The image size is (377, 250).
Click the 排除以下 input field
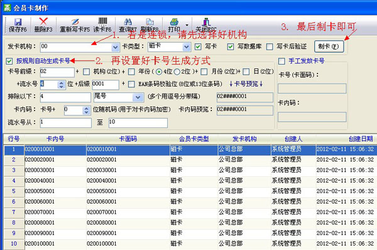65,97
